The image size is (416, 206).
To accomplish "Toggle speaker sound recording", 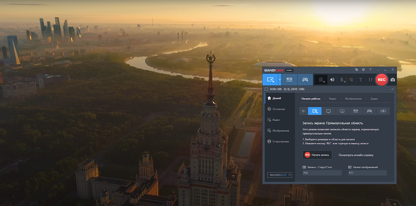I will (332, 80).
